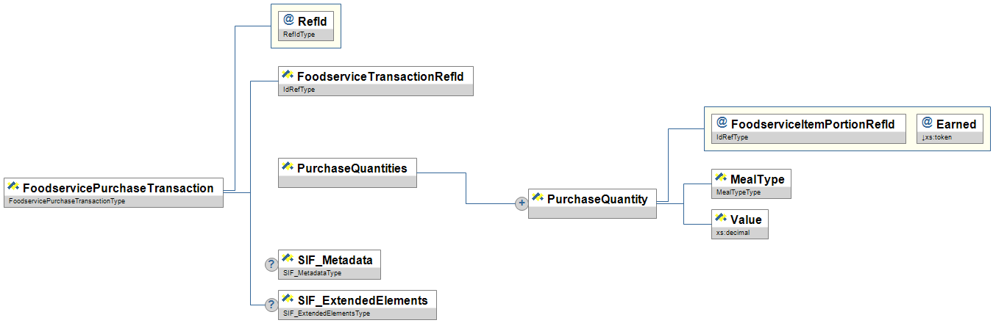Click the FoodserviceTransactionRefId element icon
The image size is (1007, 323).
(x=288, y=75)
